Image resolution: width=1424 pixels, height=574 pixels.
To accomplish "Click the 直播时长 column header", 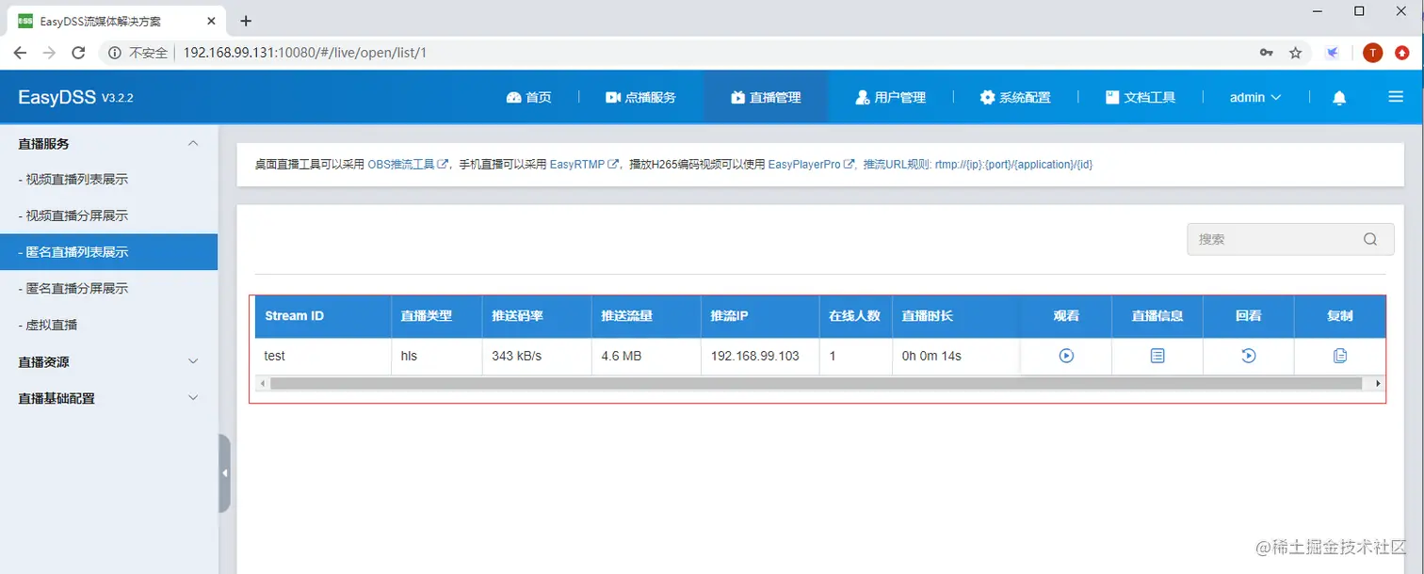I will 956,316.
